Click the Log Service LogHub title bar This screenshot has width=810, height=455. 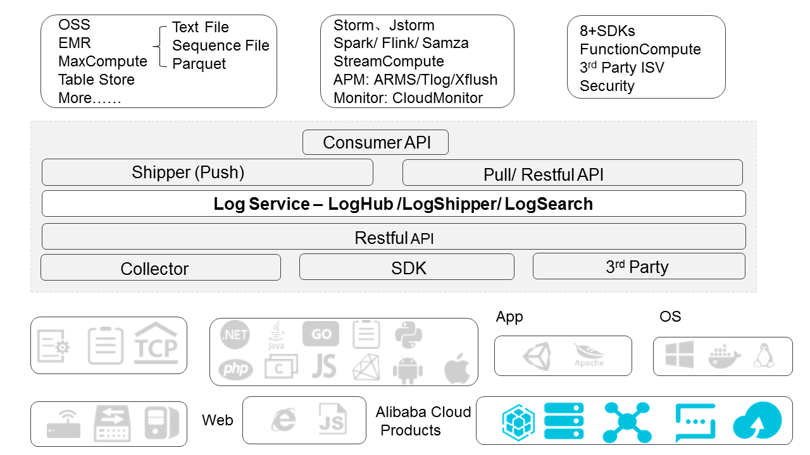click(x=393, y=204)
